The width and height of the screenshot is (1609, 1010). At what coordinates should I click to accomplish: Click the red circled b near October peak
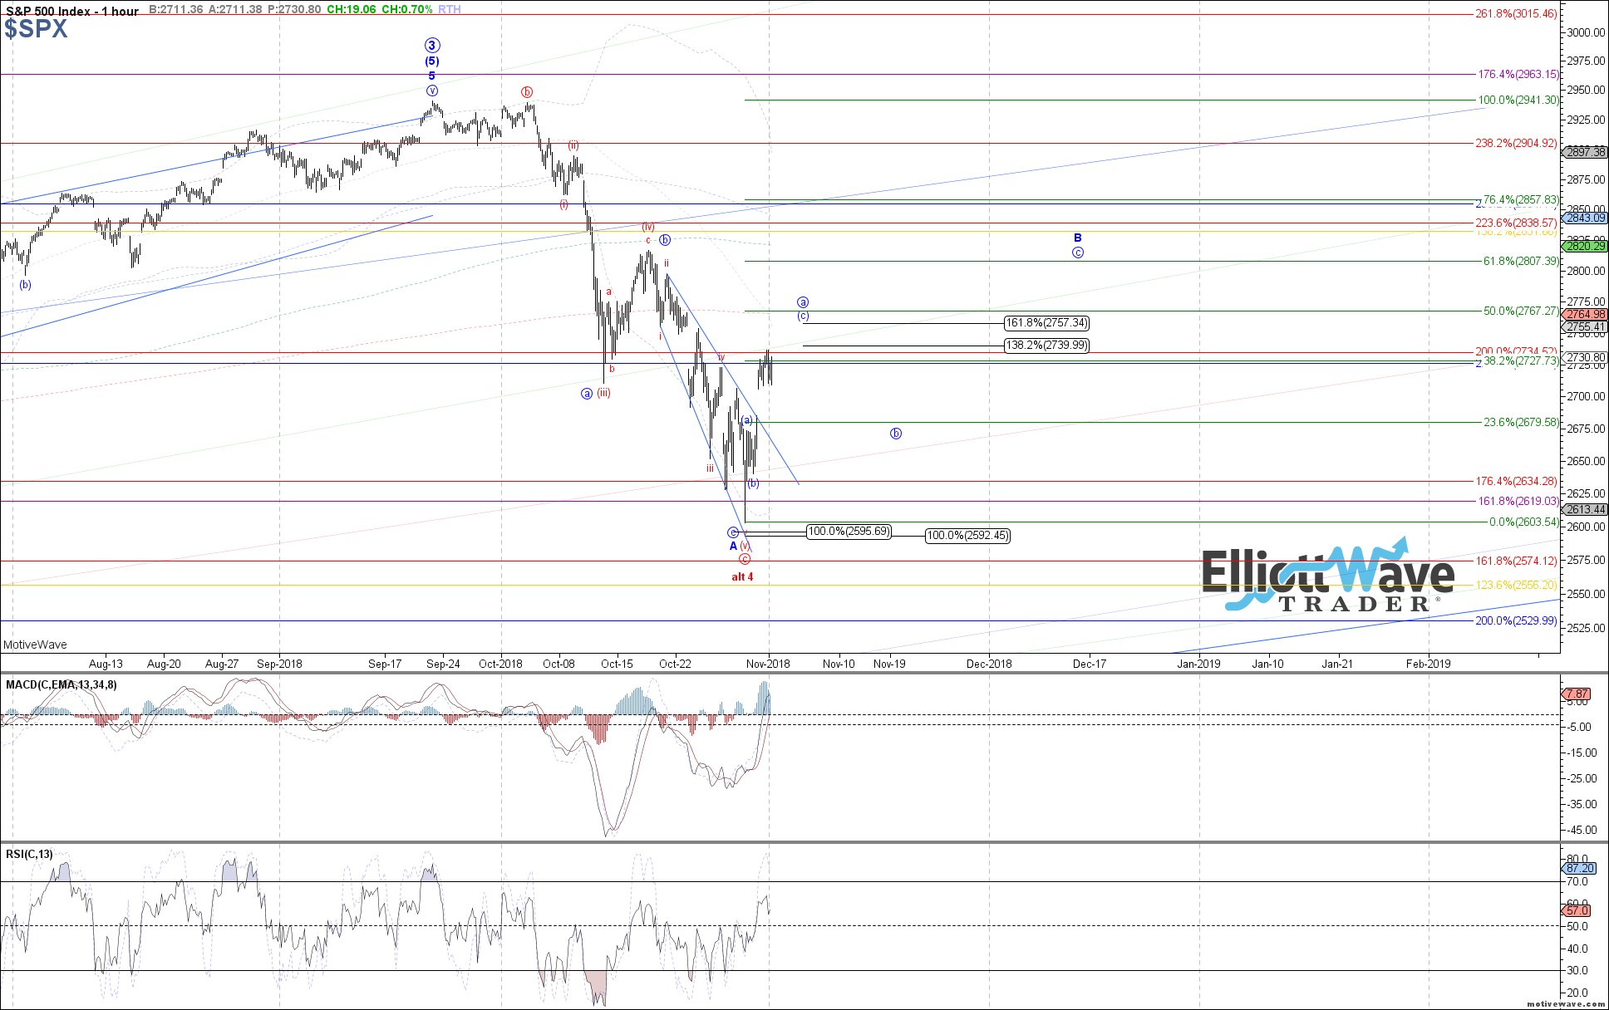[526, 91]
